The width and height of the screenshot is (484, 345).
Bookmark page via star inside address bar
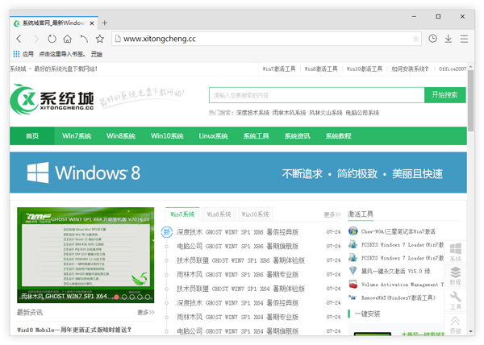tap(415, 39)
